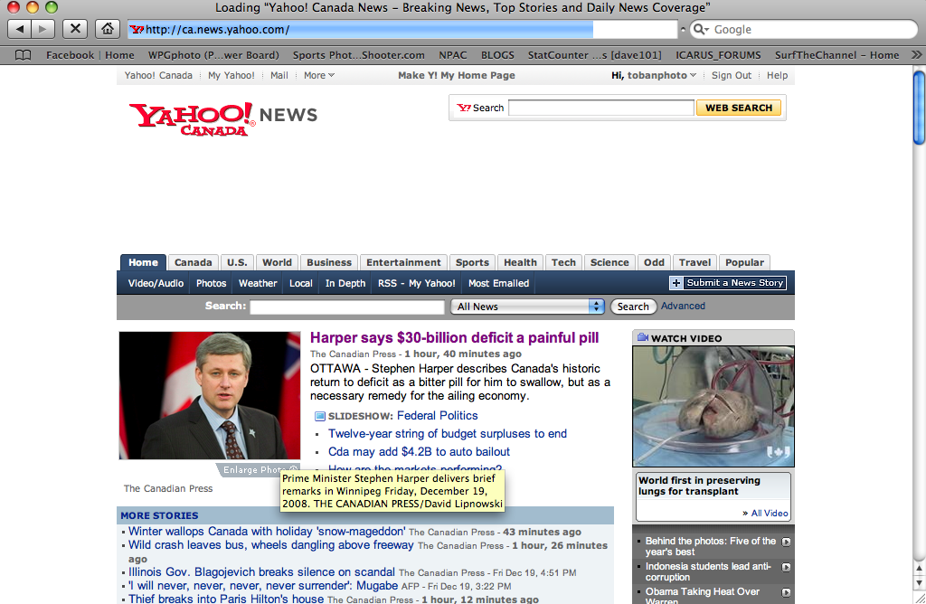Show hidden bookmarks with the double chevron
Viewport: 926px width, 604px height.
pos(916,55)
